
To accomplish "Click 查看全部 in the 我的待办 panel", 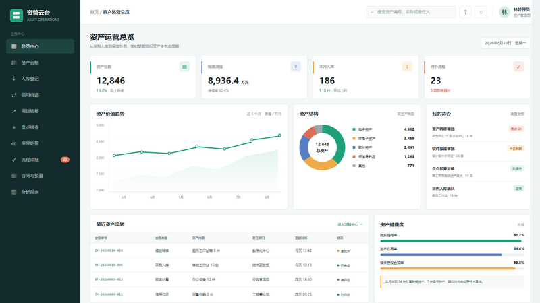I will point(517,114).
